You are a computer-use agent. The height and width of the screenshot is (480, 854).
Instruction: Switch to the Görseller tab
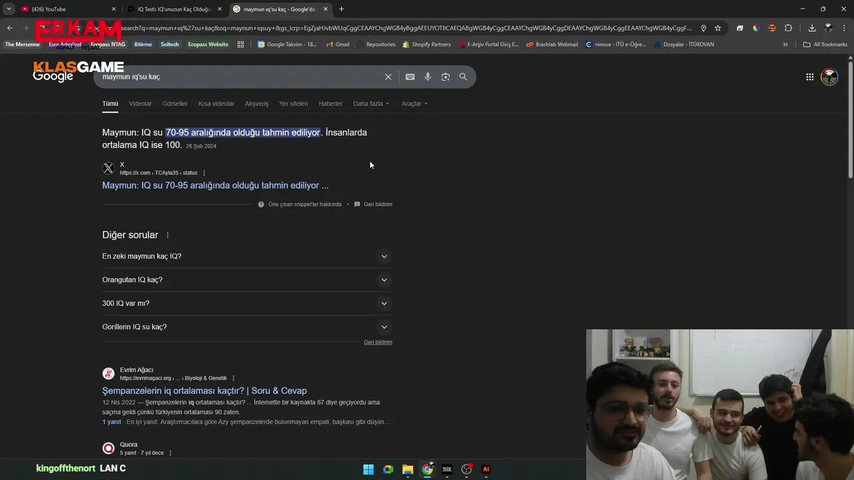(175, 103)
